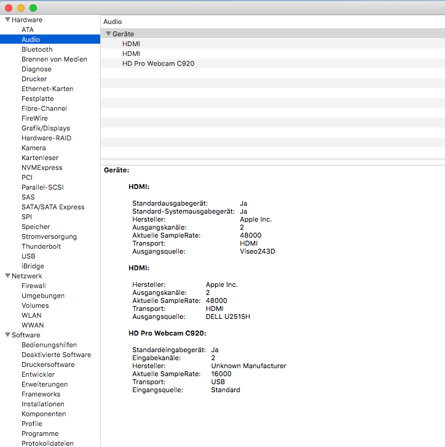
Task: Select Stromversorgung in the sidebar
Action: pos(49,236)
